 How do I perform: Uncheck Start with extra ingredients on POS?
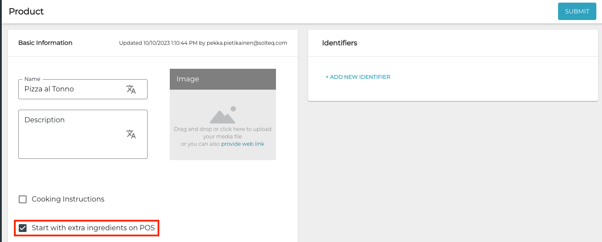tap(23, 228)
